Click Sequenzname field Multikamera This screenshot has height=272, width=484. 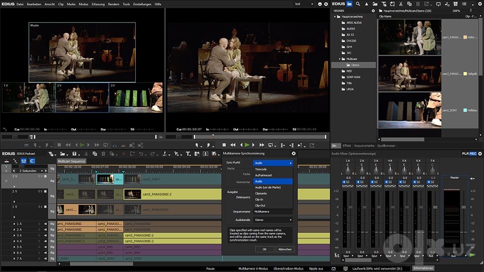click(273, 212)
